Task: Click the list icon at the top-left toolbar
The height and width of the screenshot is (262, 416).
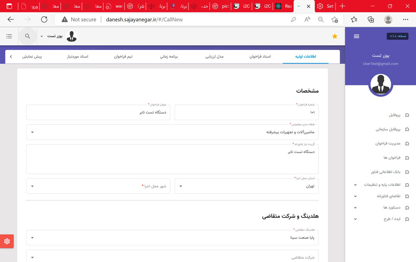Action: coord(9,36)
